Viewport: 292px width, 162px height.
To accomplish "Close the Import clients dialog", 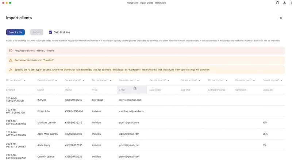I will tap(281, 18).
